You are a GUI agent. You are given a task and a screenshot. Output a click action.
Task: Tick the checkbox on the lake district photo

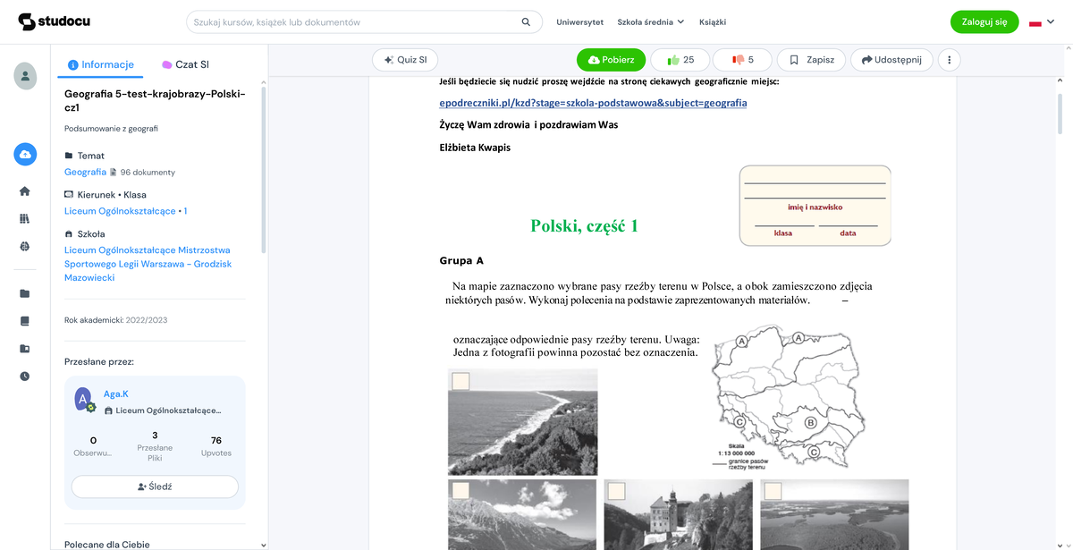(773, 491)
